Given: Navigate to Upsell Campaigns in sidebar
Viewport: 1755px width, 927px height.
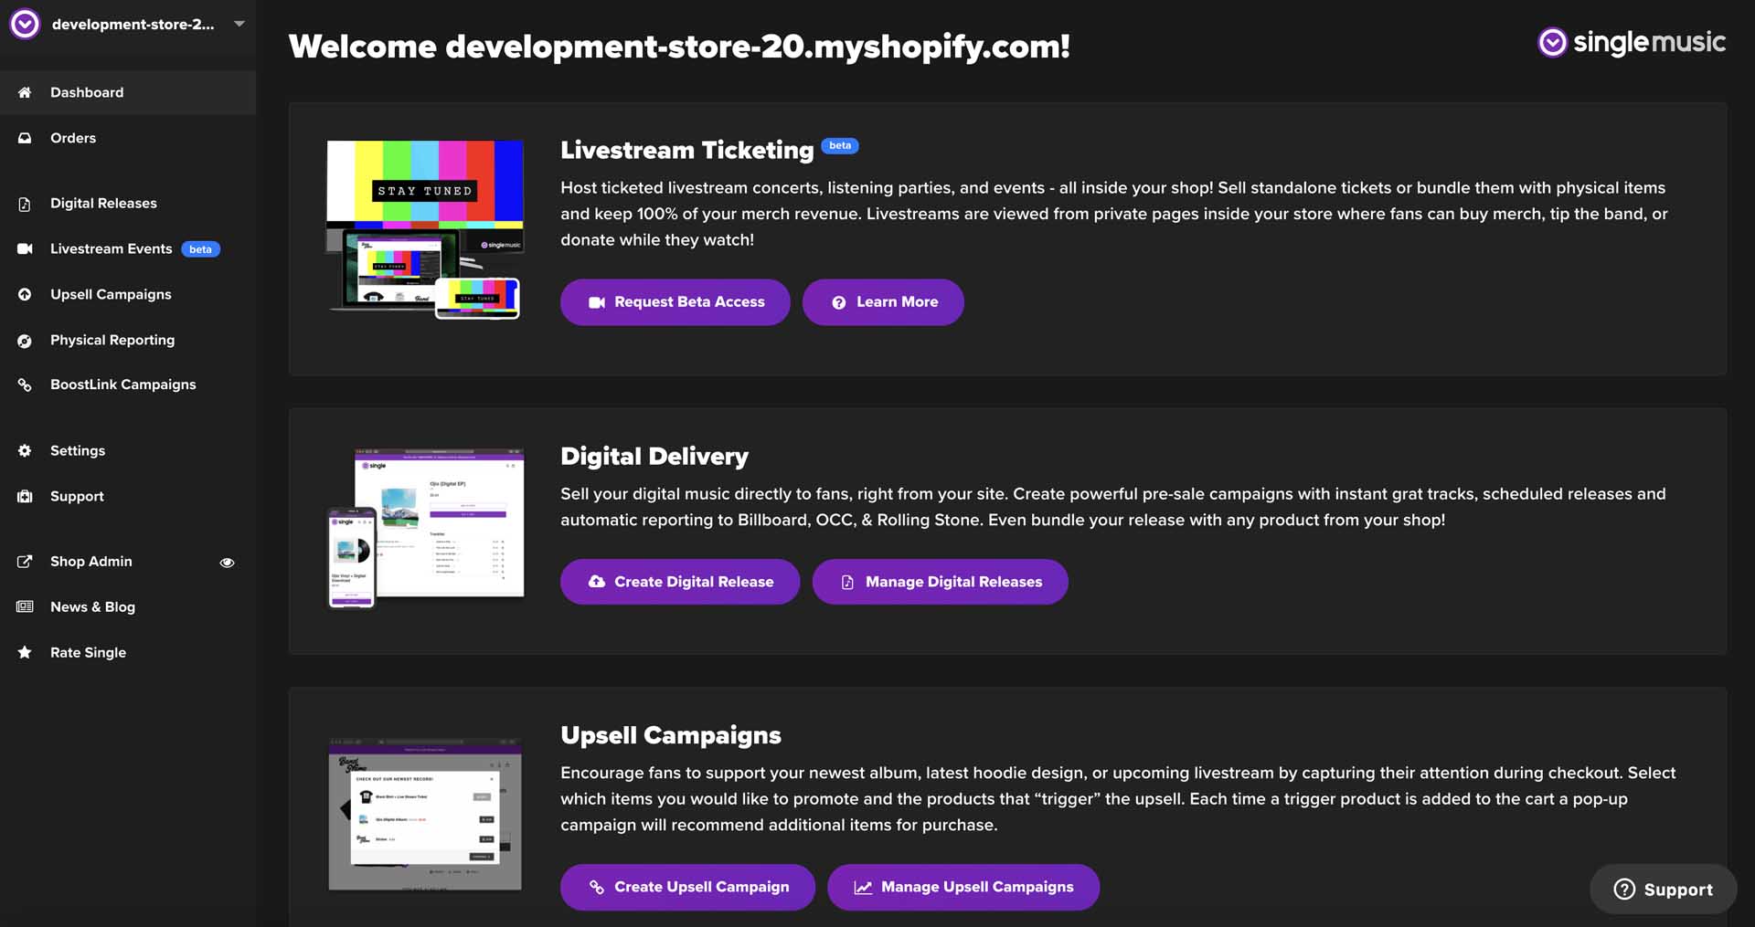Looking at the screenshot, I should coord(128,294).
